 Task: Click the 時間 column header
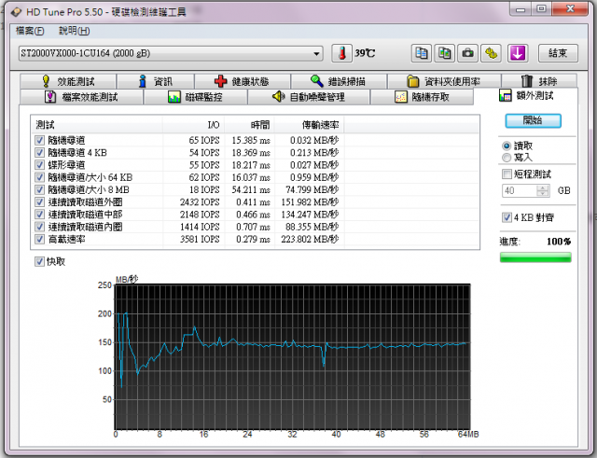pos(249,124)
